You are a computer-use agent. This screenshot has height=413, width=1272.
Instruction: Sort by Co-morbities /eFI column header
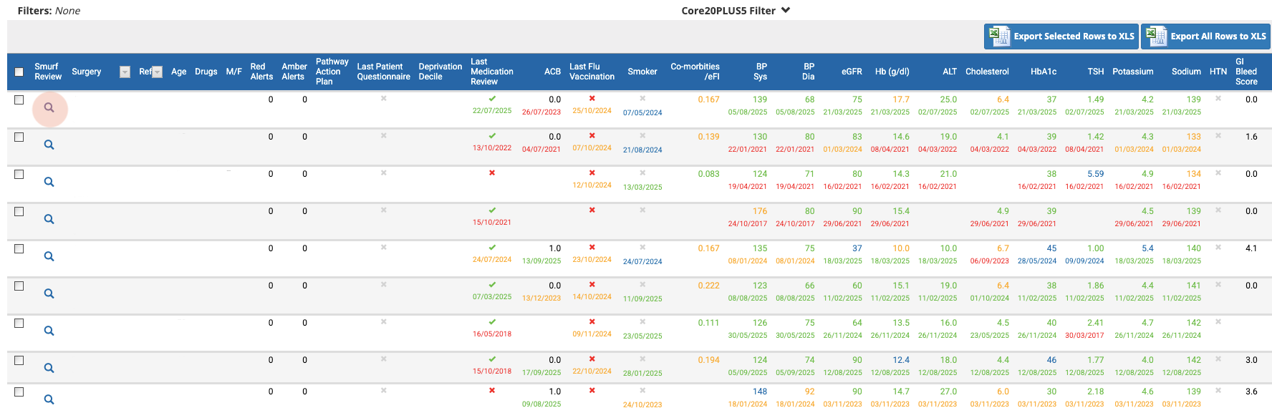695,72
